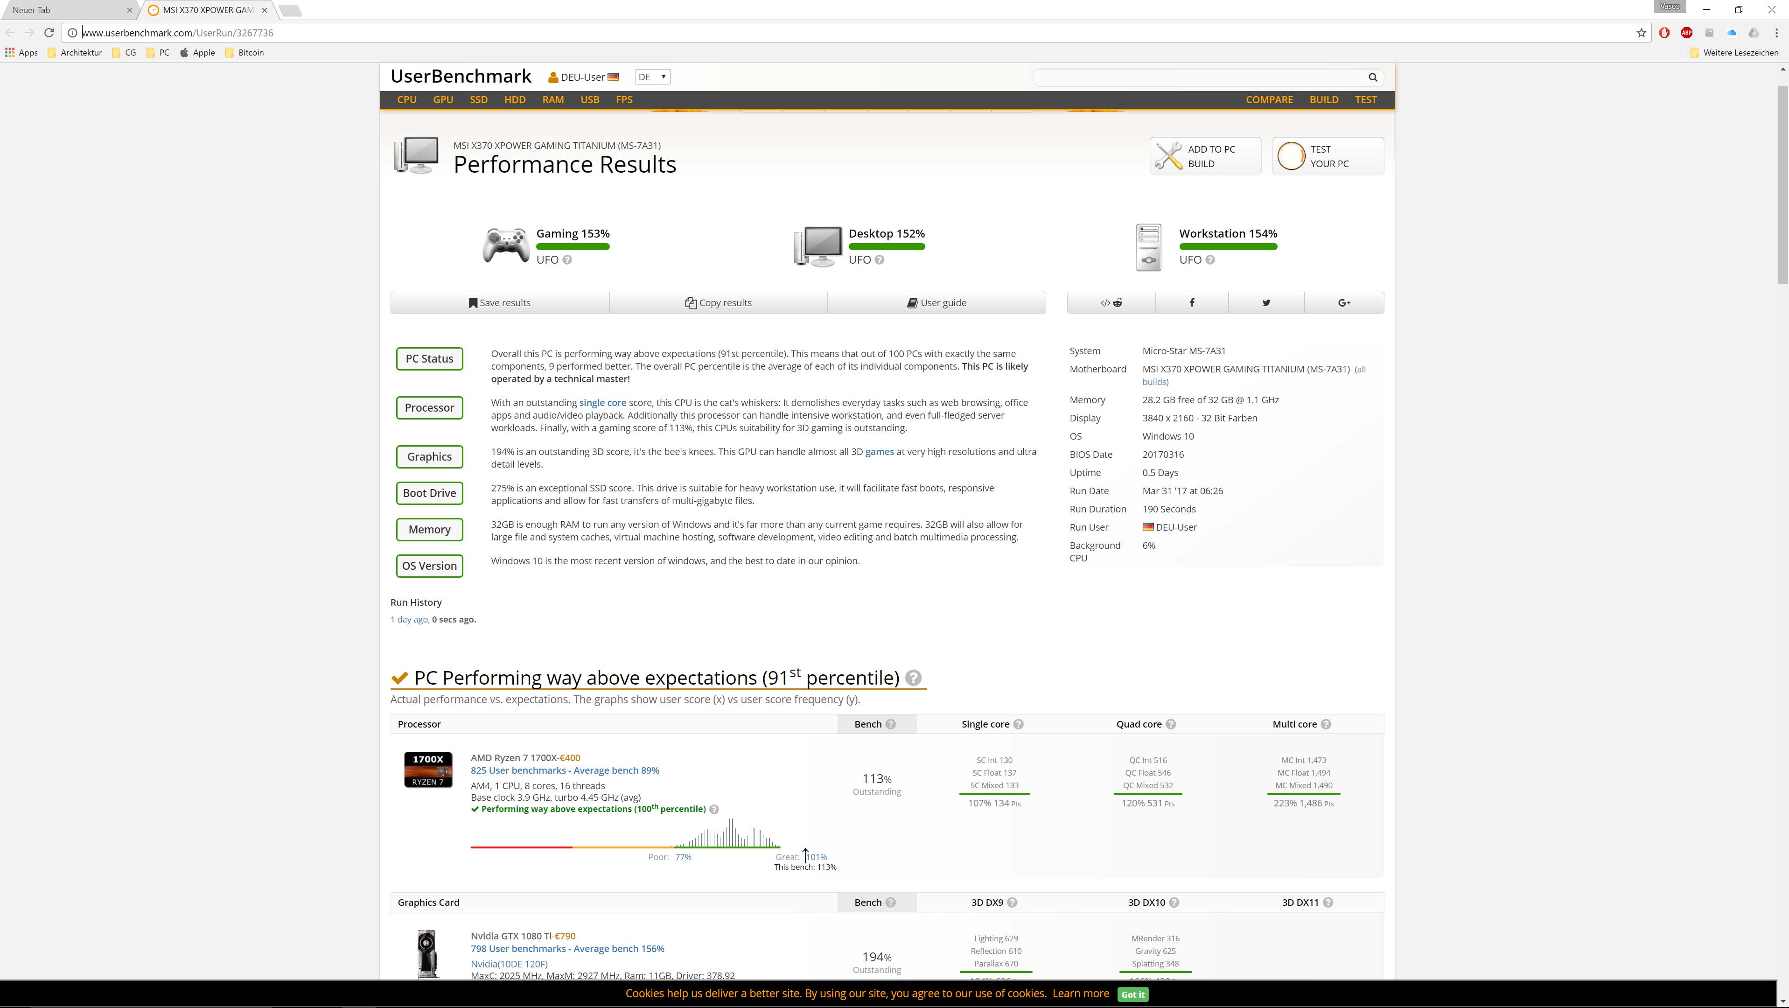Click the Save results button
The image size is (1789, 1008).
click(x=499, y=302)
